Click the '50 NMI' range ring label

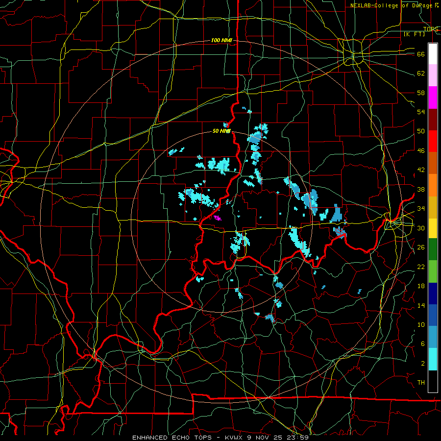[221, 131]
